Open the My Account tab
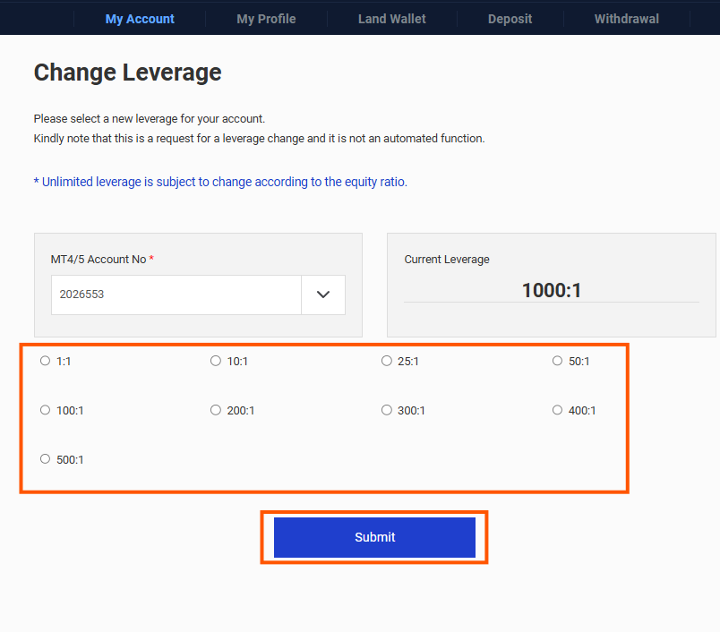The image size is (720, 632). [x=140, y=19]
